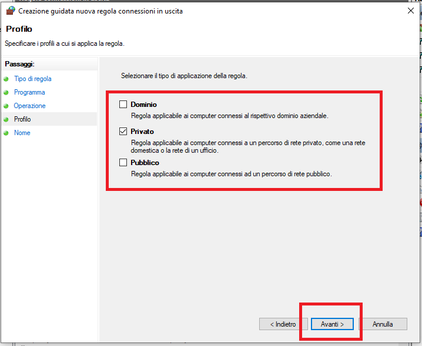Jump to the Operazione step
This screenshot has height=346, width=422.
[30, 106]
